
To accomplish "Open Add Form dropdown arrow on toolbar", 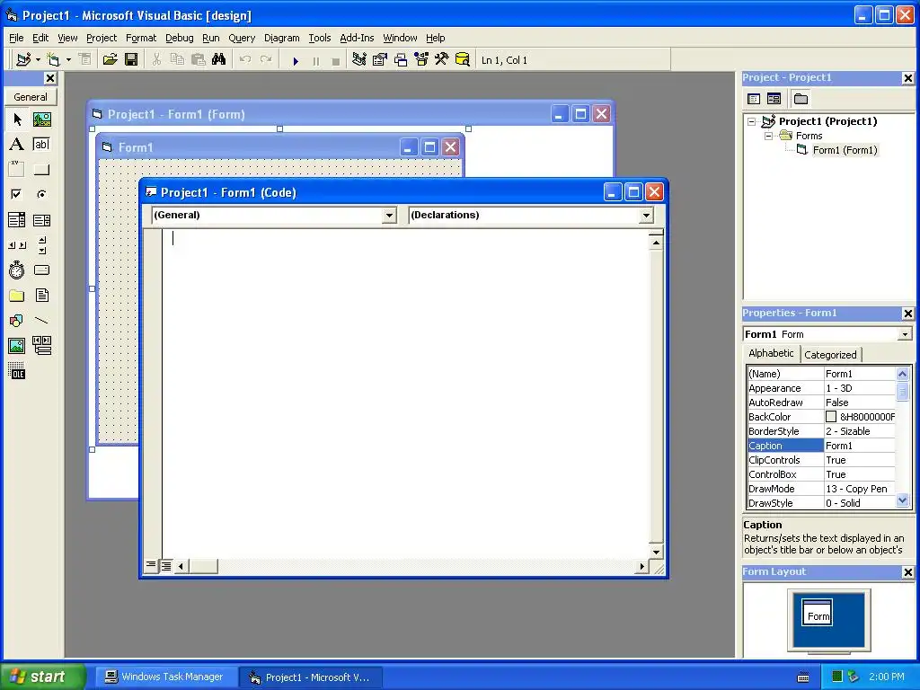I will [68, 60].
